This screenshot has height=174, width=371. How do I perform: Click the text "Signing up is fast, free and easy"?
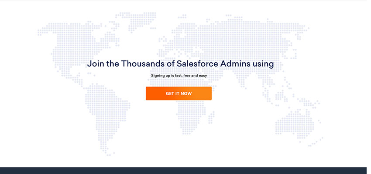click(179, 76)
